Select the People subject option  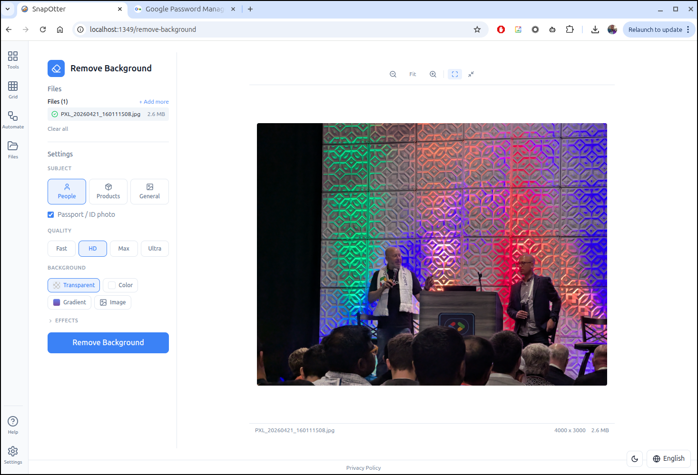67,192
